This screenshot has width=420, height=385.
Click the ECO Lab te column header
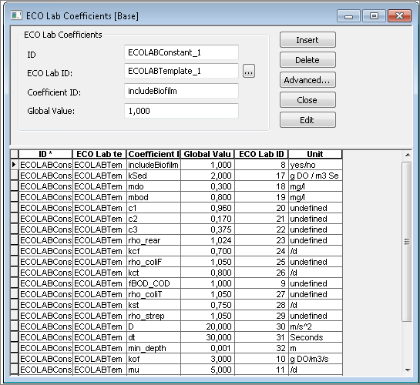pos(99,154)
